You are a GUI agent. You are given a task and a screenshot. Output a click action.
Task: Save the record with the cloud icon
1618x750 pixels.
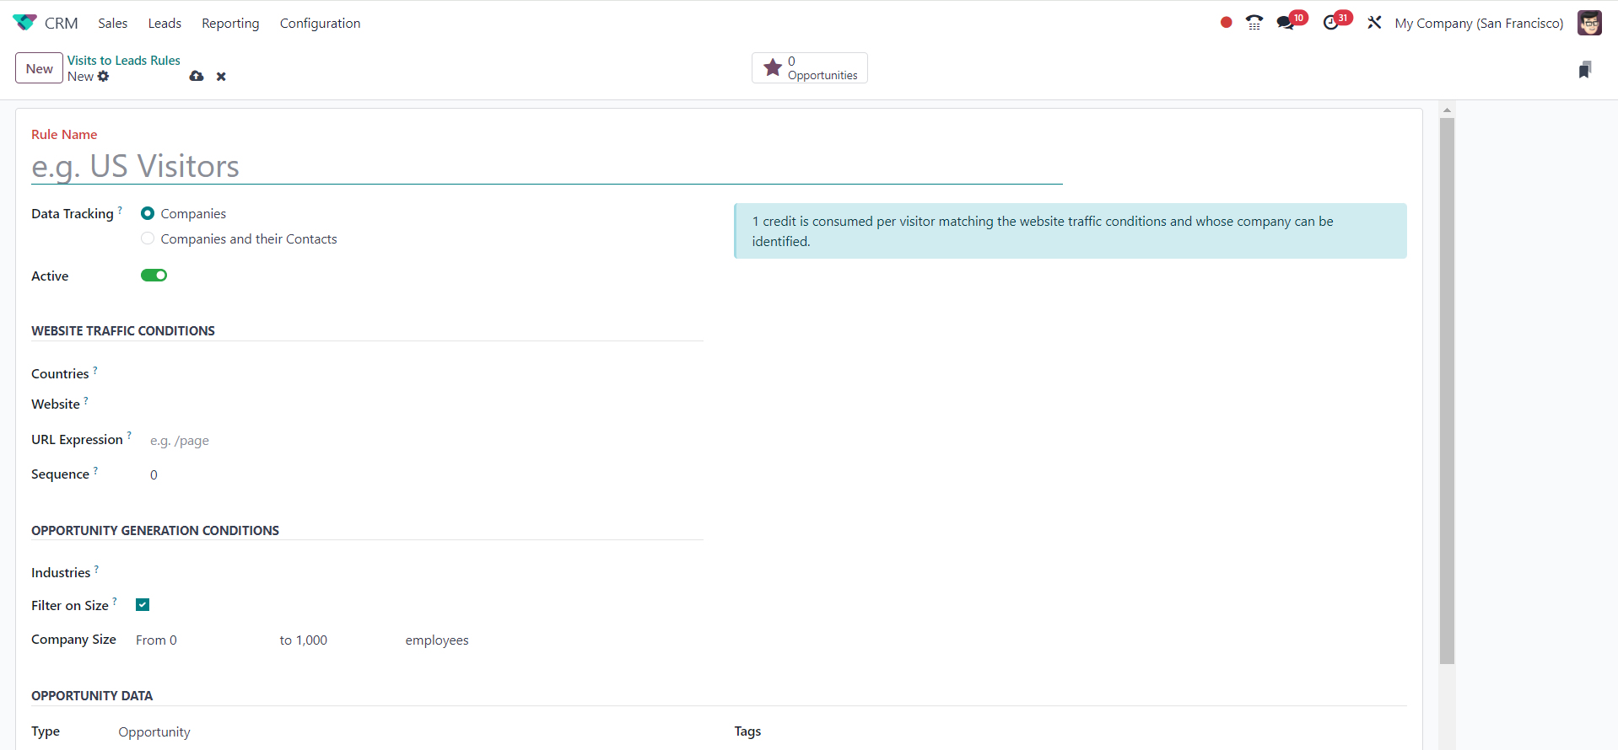pos(197,76)
